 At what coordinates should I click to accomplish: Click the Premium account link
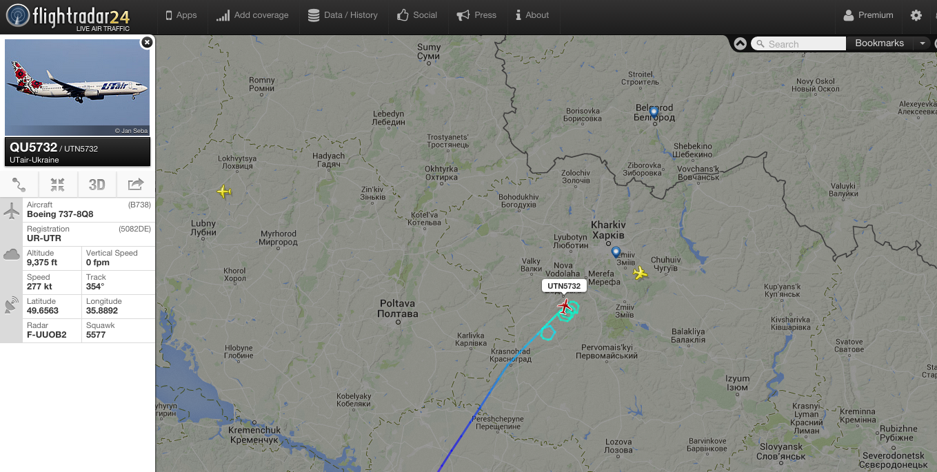(x=869, y=15)
